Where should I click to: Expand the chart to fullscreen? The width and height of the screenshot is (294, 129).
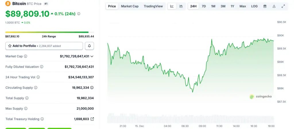coord(283,6)
